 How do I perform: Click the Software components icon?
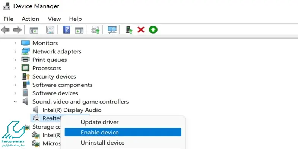pos(26,85)
